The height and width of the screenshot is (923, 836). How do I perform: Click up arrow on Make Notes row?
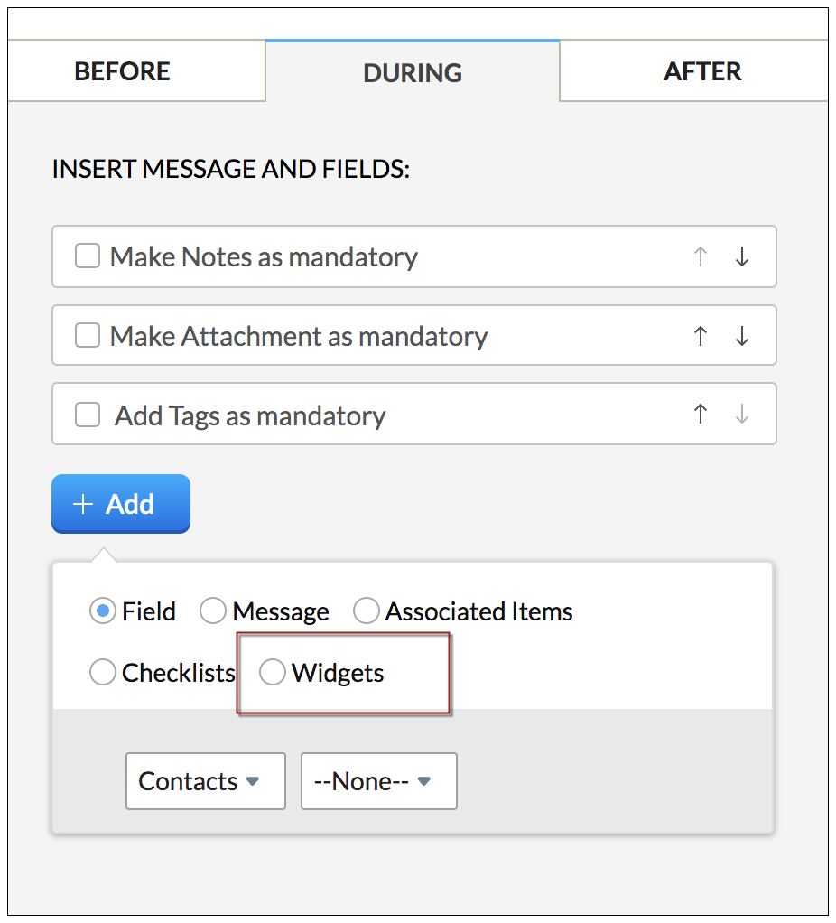point(700,257)
